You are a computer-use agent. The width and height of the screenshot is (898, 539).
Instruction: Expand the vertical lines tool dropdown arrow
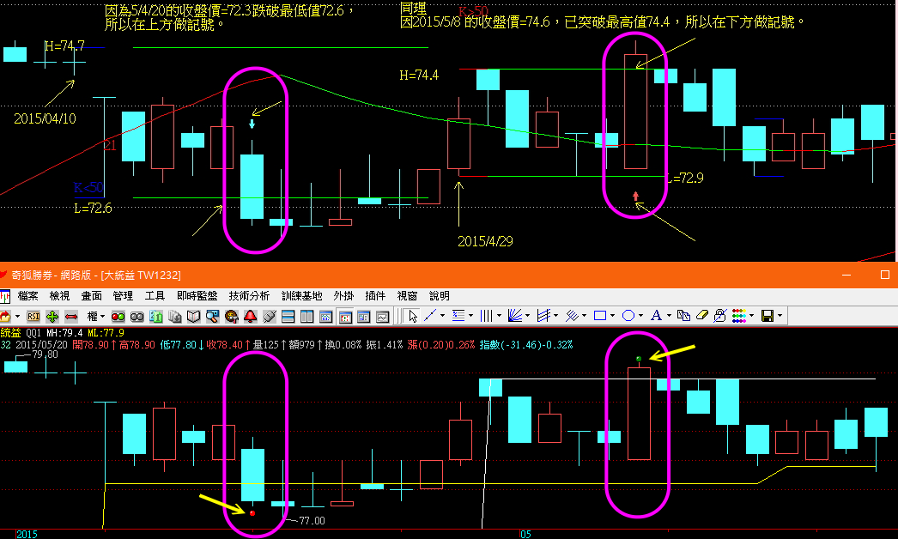pyautogui.click(x=499, y=316)
